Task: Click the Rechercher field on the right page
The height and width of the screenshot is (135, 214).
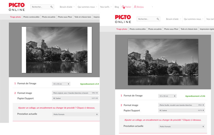Action: coord(146,19)
